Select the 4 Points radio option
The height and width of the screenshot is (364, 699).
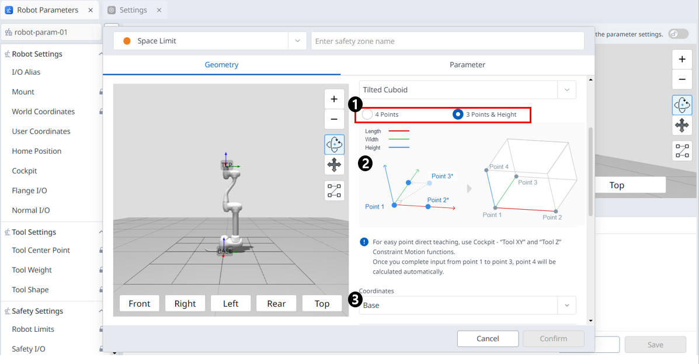point(367,115)
